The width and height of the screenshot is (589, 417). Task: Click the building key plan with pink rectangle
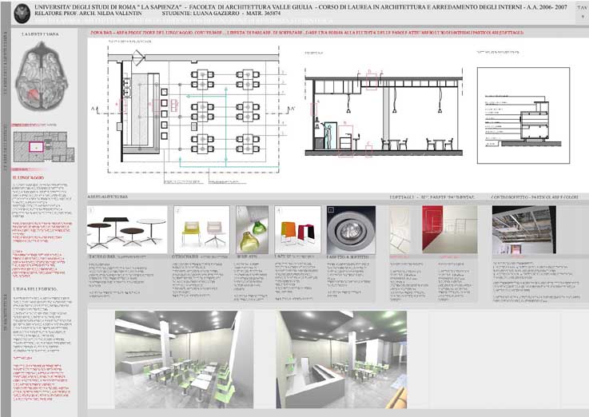click(x=44, y=147)
